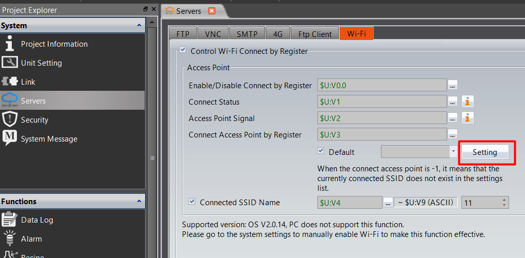Click the Setting button

pyautogui.click(x=484, y=152)
